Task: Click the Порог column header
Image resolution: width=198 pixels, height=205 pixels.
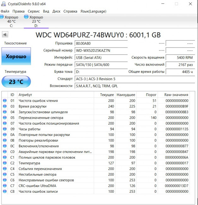Action: [147, 95]
